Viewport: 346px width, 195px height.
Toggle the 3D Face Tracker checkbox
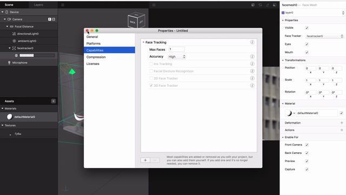(151, 86)
